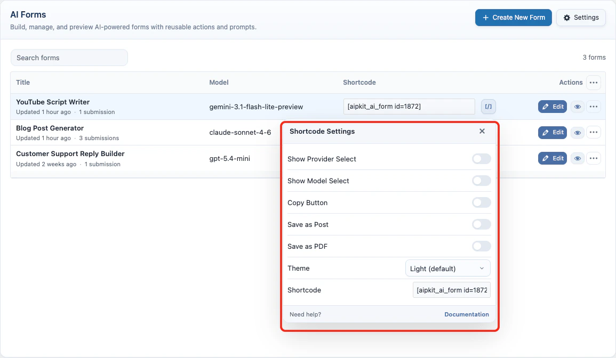Open the Theme dropdown
616x358 pixels.
(447, 268)
